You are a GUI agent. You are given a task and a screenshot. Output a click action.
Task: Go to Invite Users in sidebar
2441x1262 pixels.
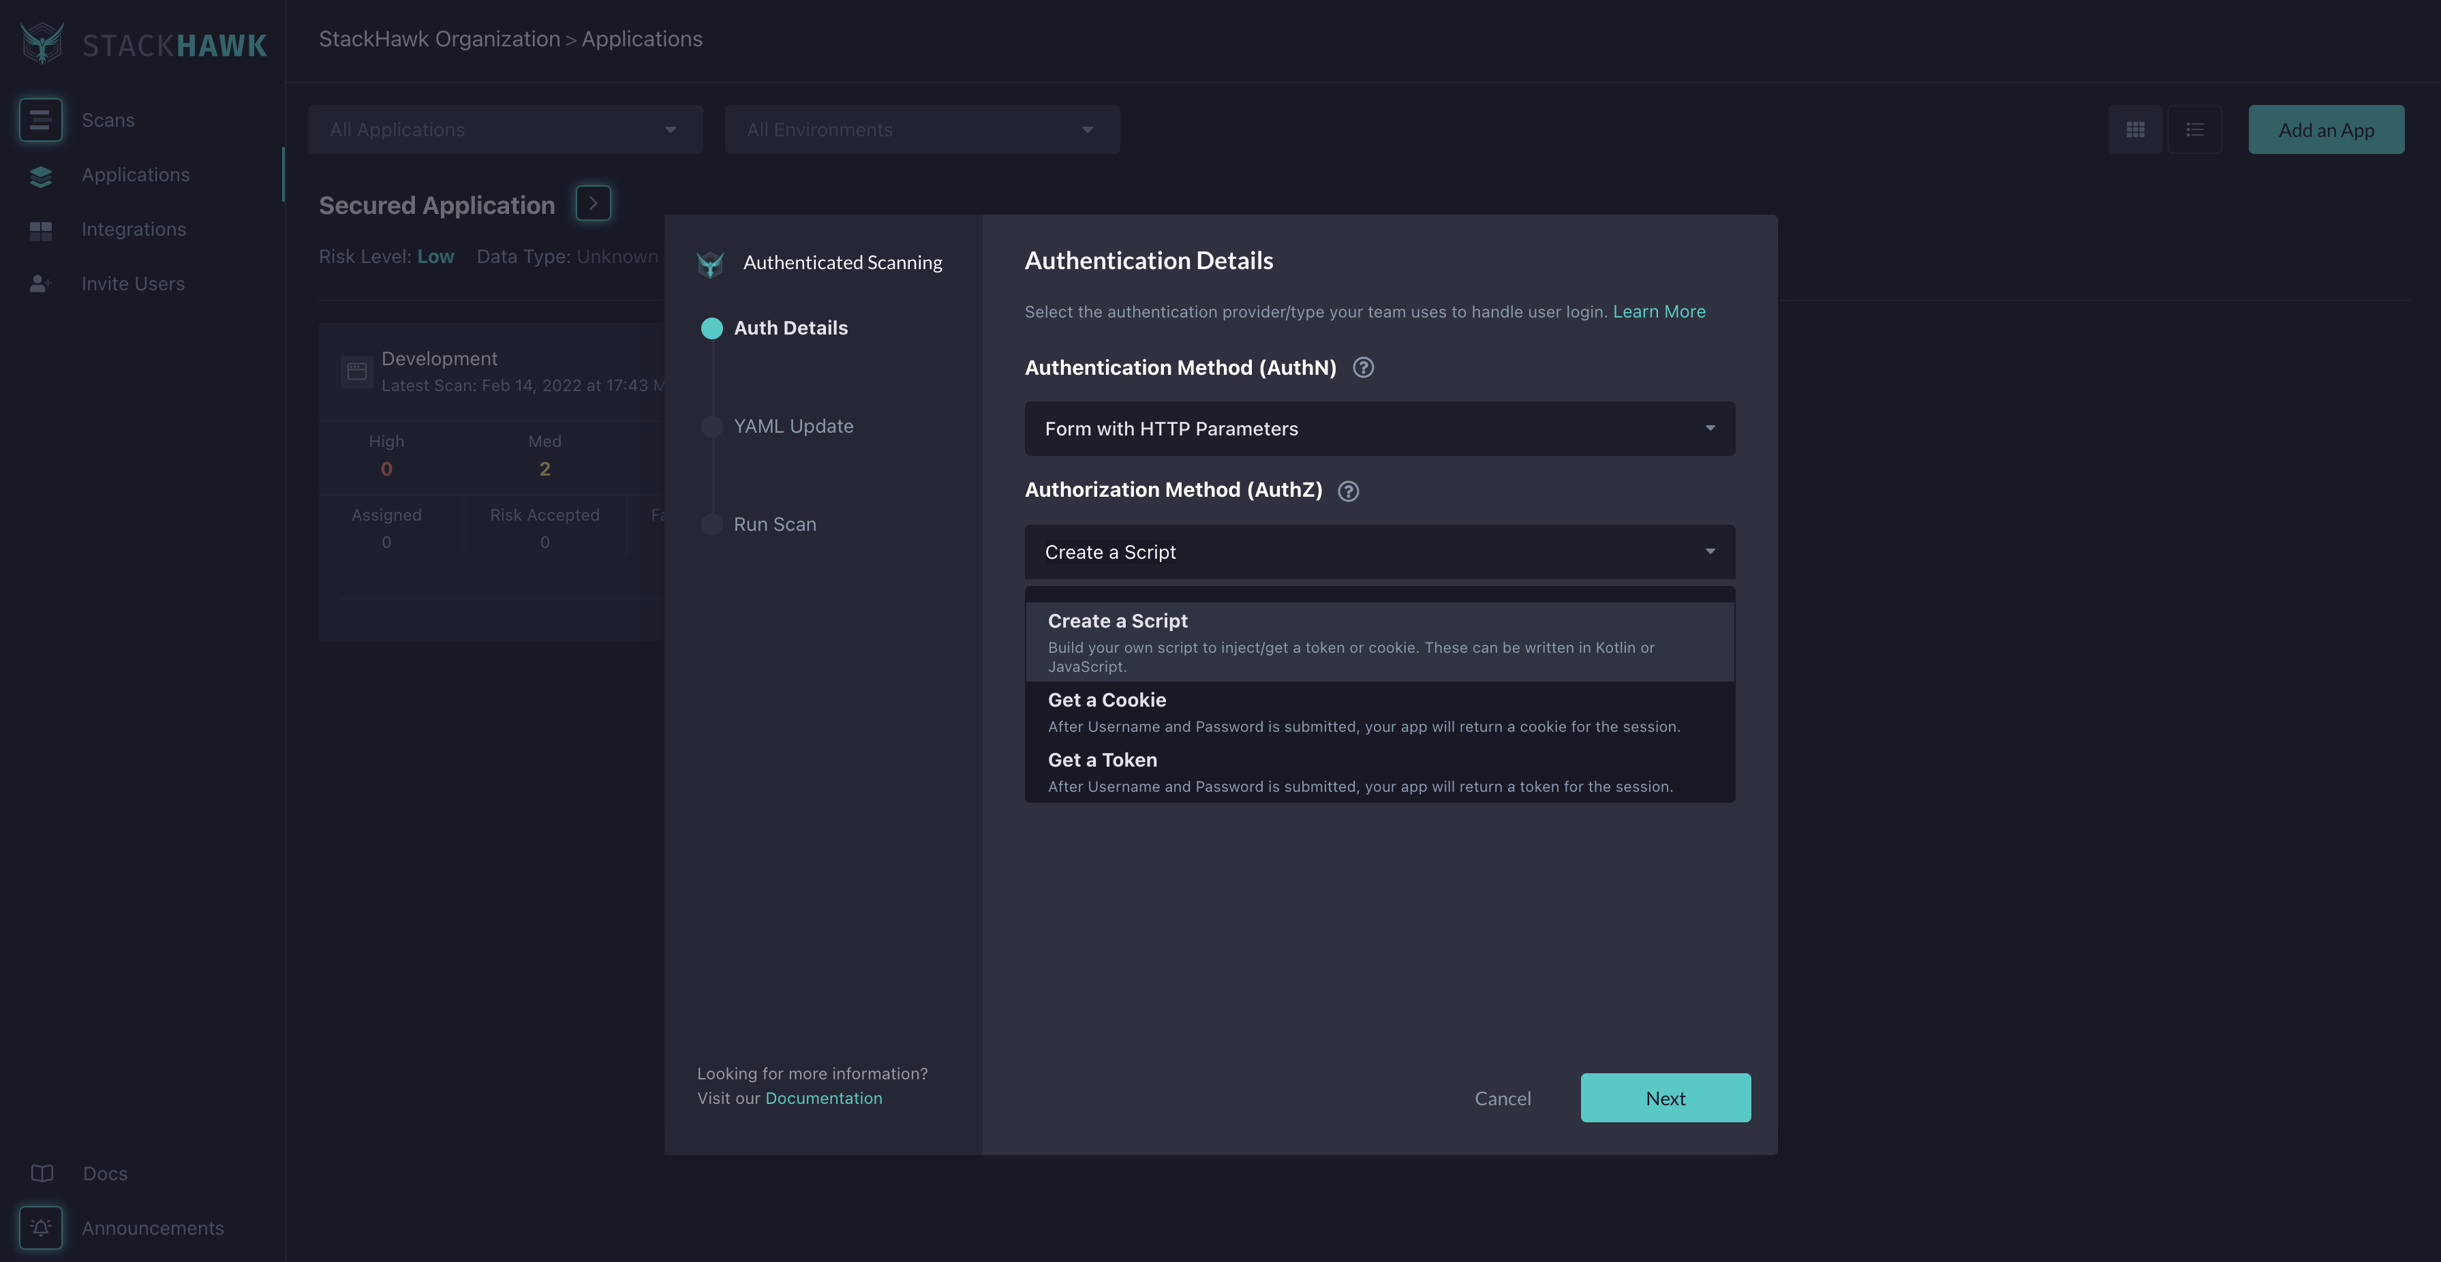pos(133,284)
